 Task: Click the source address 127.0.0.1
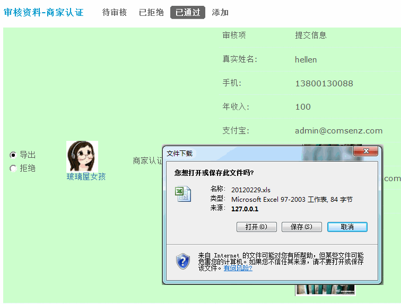pos(245,209)
